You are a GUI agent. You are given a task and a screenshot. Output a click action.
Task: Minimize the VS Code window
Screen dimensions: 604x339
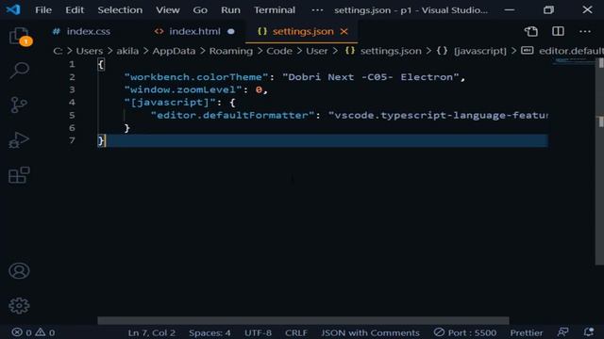pos(510,10)
